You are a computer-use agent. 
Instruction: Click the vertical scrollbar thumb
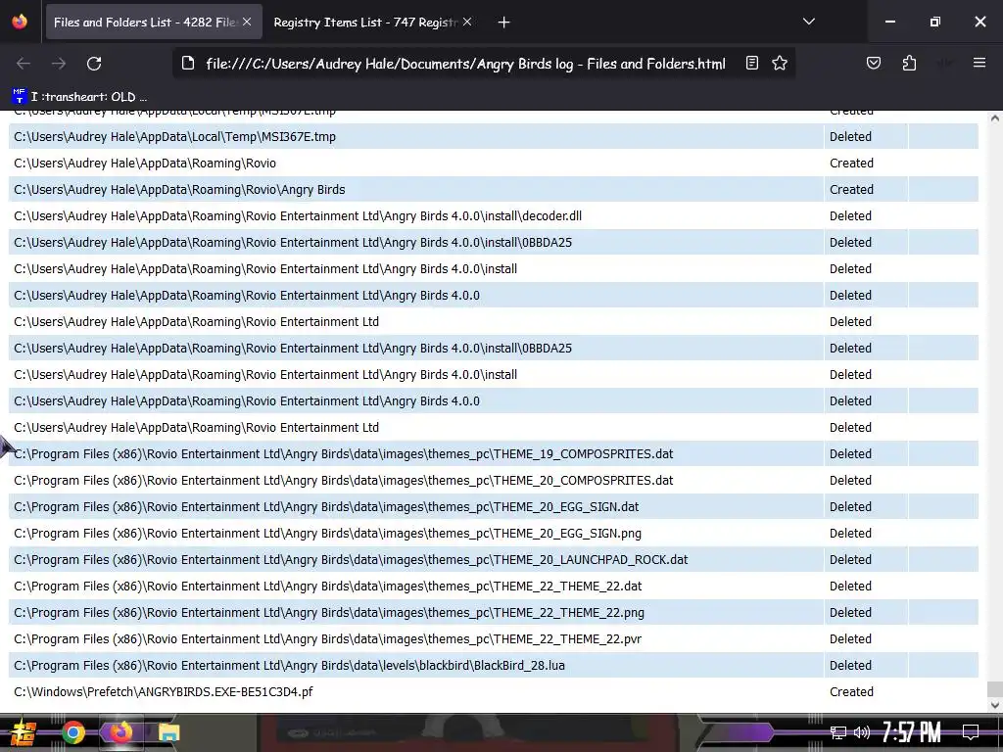pos(995,689)
